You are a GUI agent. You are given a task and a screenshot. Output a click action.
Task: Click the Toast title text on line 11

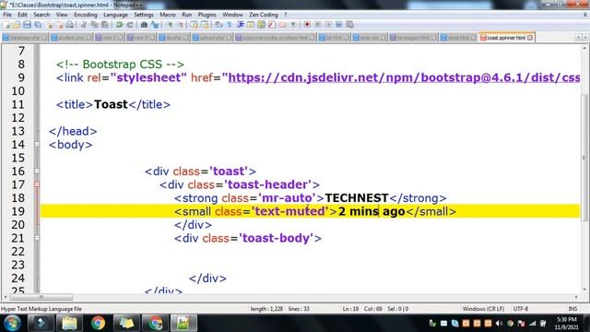(x=111, y=104)
